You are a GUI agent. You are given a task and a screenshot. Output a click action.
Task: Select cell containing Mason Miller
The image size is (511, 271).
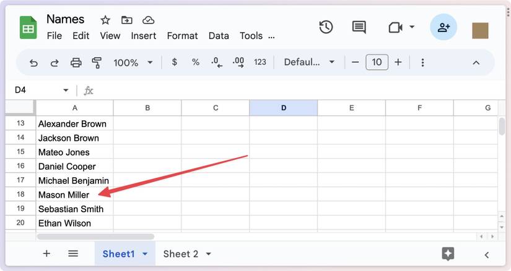tap(74, 195)
